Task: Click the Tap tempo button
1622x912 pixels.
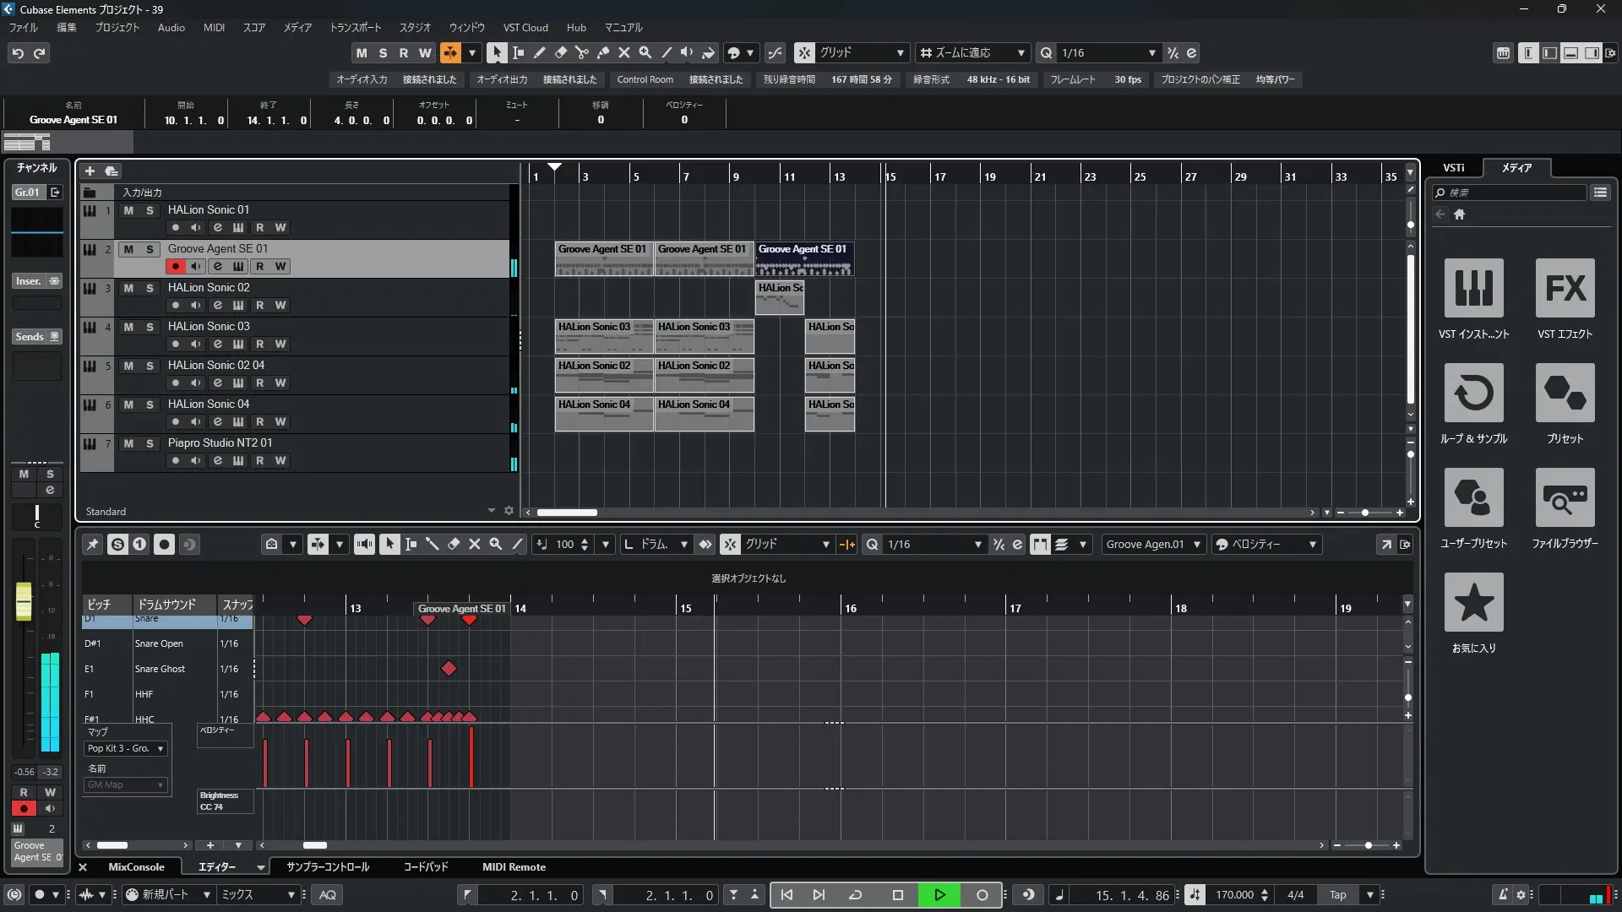Action: click(x=1337, y=895)
